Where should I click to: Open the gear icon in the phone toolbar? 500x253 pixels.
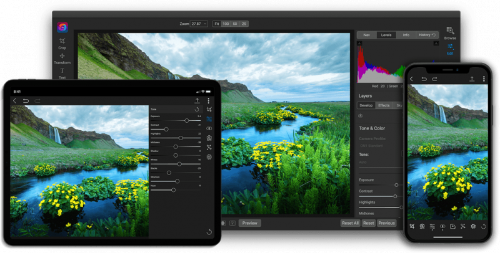tap(473, 226)
